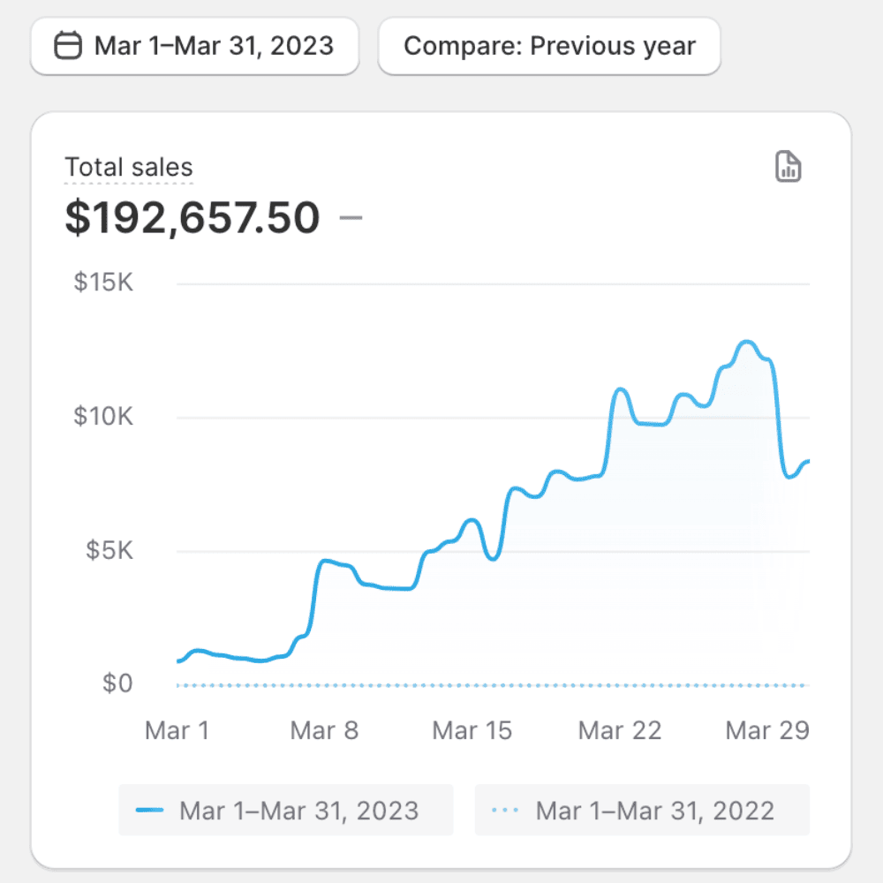Open the Compare: Previous year selector
Screen dimensions: 883x883
click(548, 45)
